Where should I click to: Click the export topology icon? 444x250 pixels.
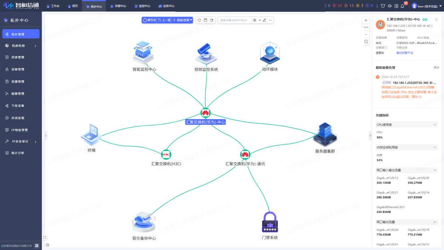tap(212, 20)
